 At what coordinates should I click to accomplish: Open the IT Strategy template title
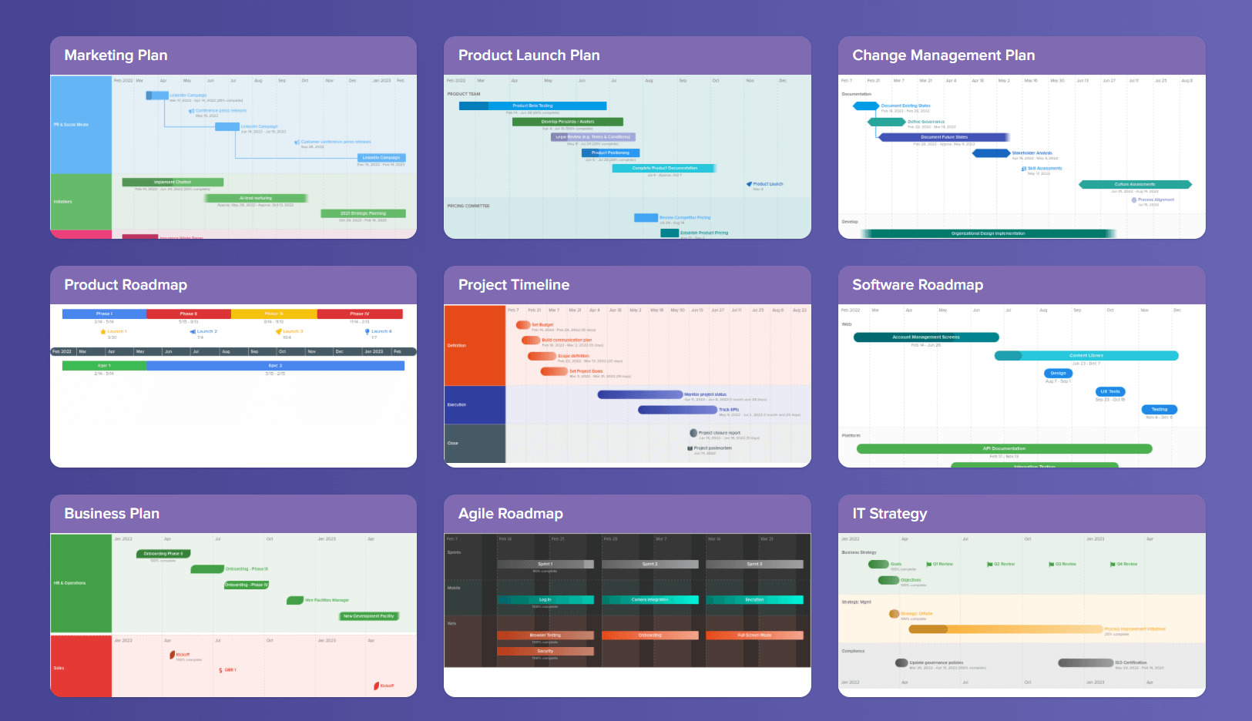[x=889, y=514]
